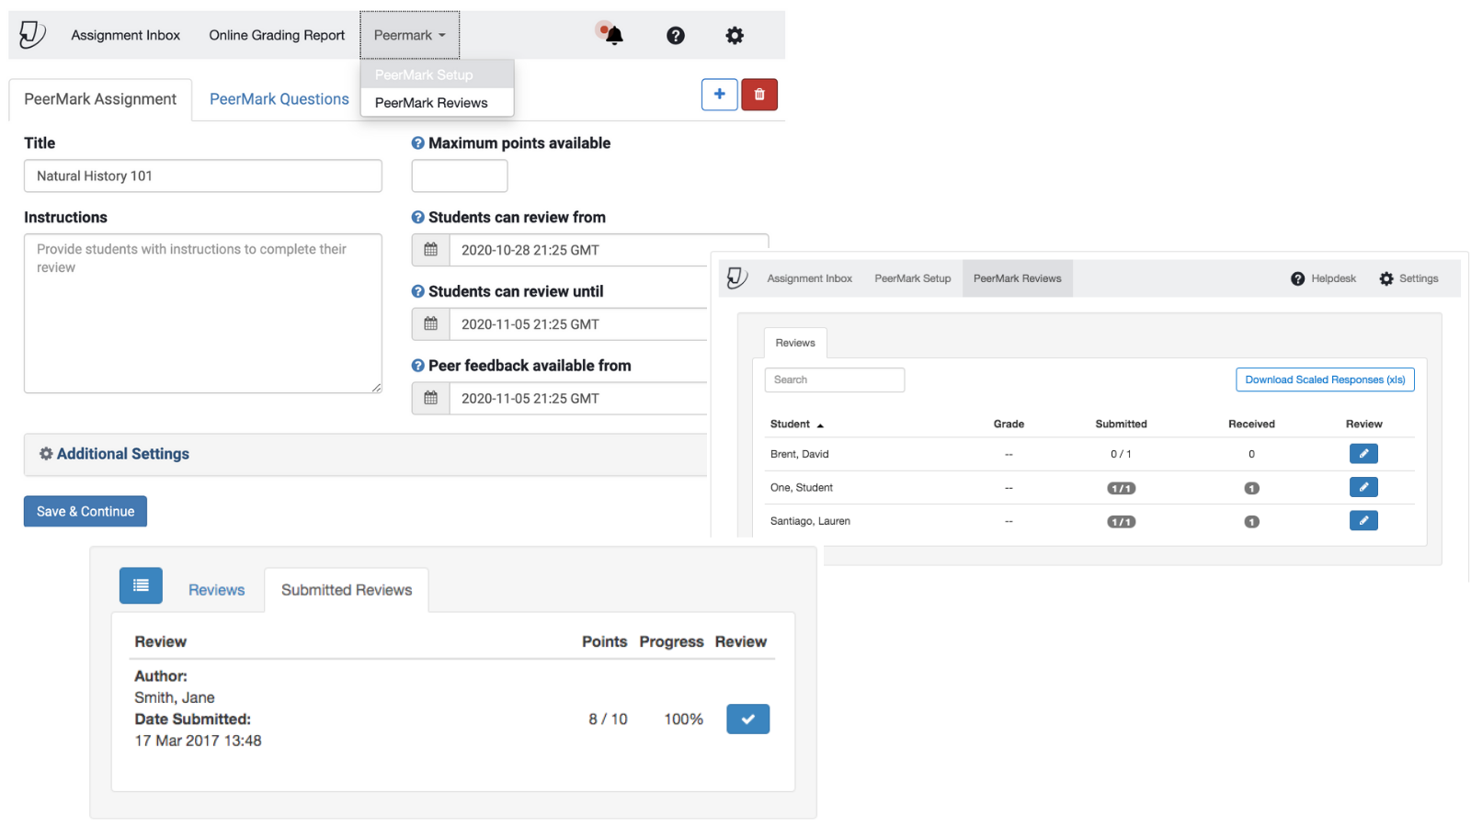Image resolution: width=1471 pixels, height=827 pixels.
Task: Go to Assignment Inbox in top navigation
Action: coord(126,35)
